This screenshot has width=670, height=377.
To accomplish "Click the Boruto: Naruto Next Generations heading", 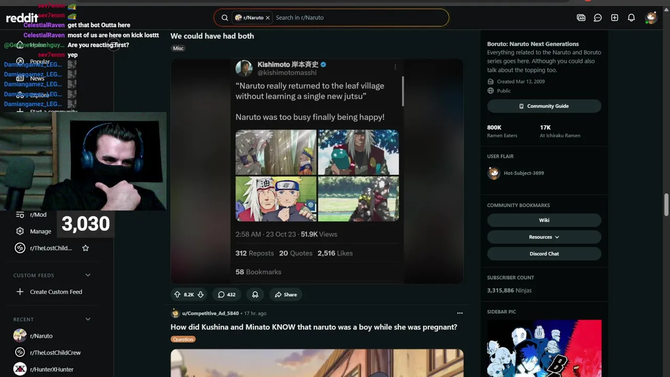I will pos(533,44).
